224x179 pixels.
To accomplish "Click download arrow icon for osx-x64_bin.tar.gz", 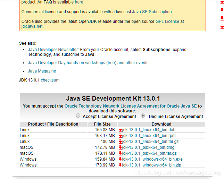I will pyautogui.click(x=120, y=153).
